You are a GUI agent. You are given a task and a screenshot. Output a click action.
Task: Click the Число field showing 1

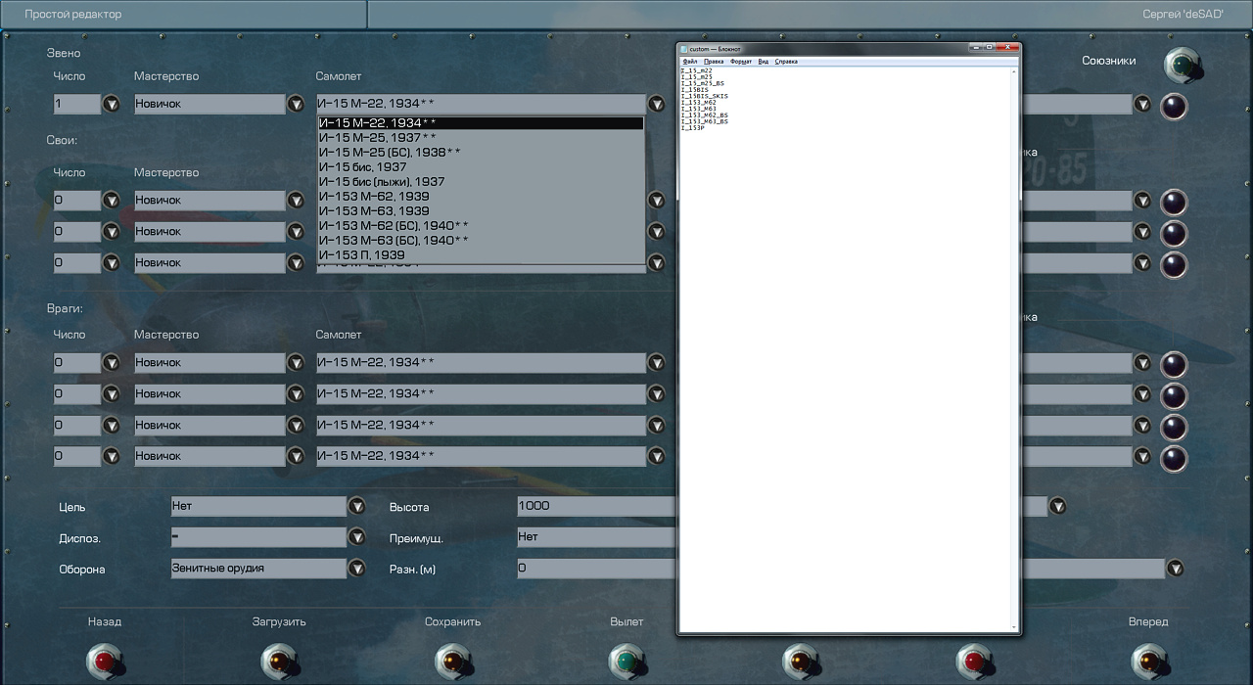pos(77,103)
